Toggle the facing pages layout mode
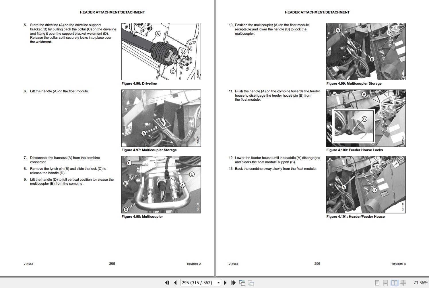Viewport: 429px width, 288px height. [x=395, y=283]
